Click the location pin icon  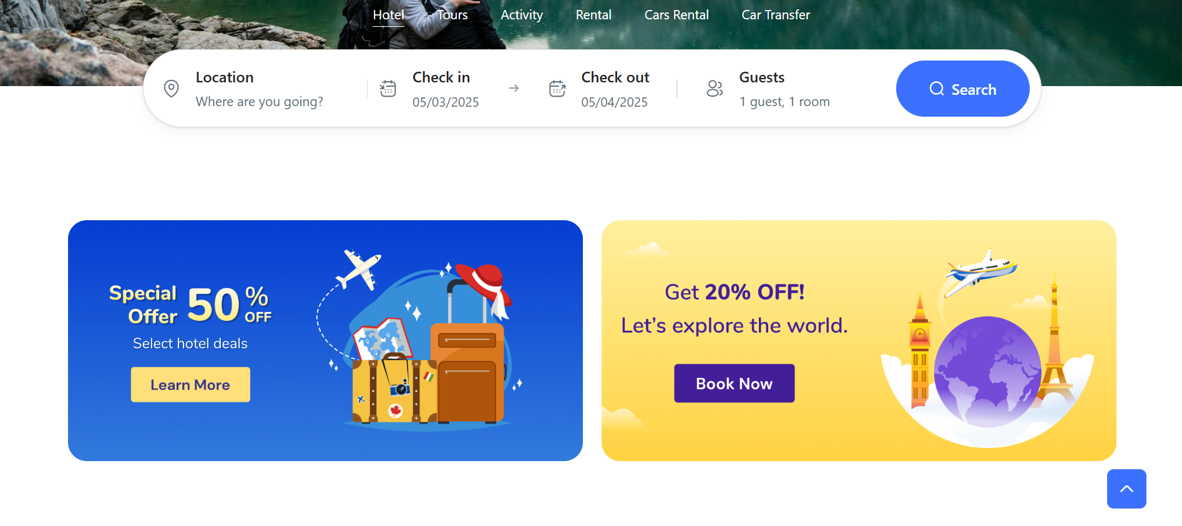[171, 89]
